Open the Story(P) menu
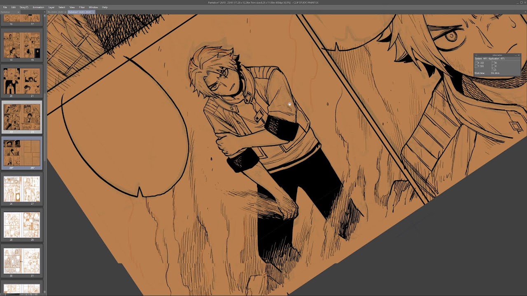The width and height of the screenshot is (527, 296). point(24,7)
